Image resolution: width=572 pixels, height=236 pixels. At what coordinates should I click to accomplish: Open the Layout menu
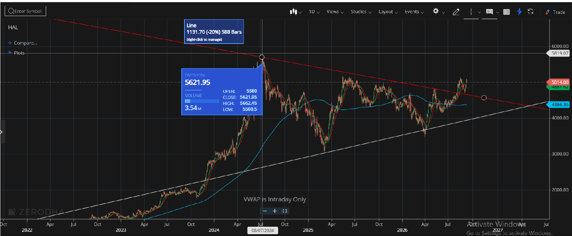point(388,12)
